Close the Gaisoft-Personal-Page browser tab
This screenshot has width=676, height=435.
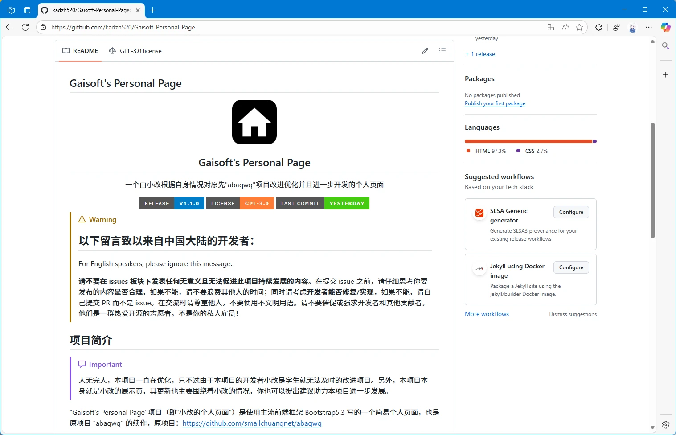click(138, 10)
